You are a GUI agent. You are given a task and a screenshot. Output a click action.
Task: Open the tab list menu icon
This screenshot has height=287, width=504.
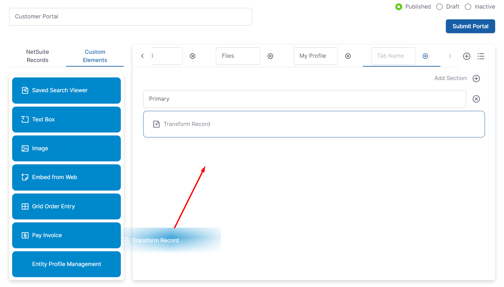click(481, 56)
